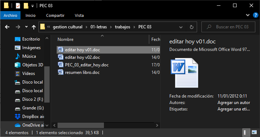The width and height of the screenshot is (260, 137).
Task: Open the quick access toolbar customize dropdown
Action: coord(32,6)
